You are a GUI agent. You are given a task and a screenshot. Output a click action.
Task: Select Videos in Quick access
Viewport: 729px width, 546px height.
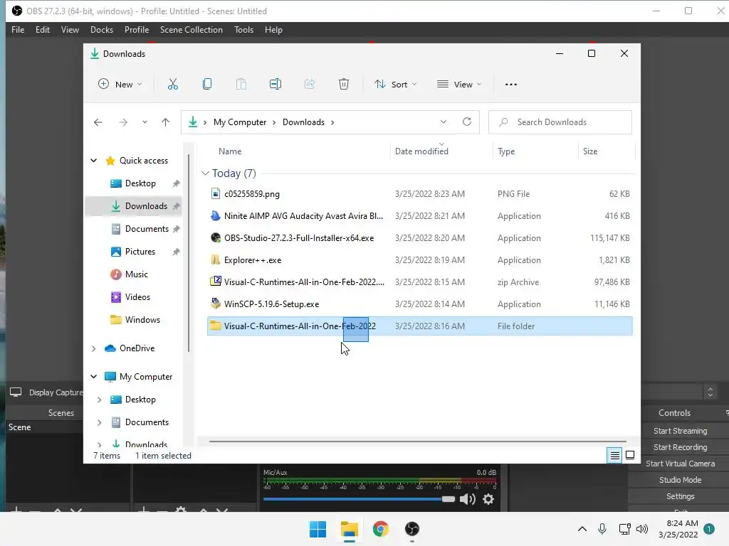click(x=137, y=297)
